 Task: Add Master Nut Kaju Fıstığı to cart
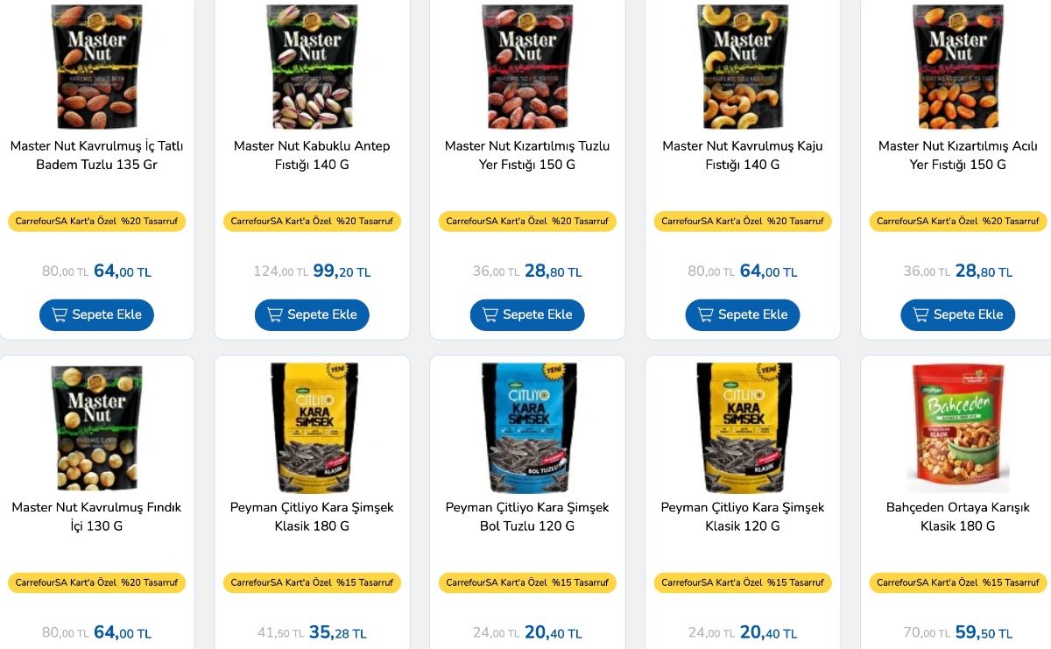click(743, 314)
